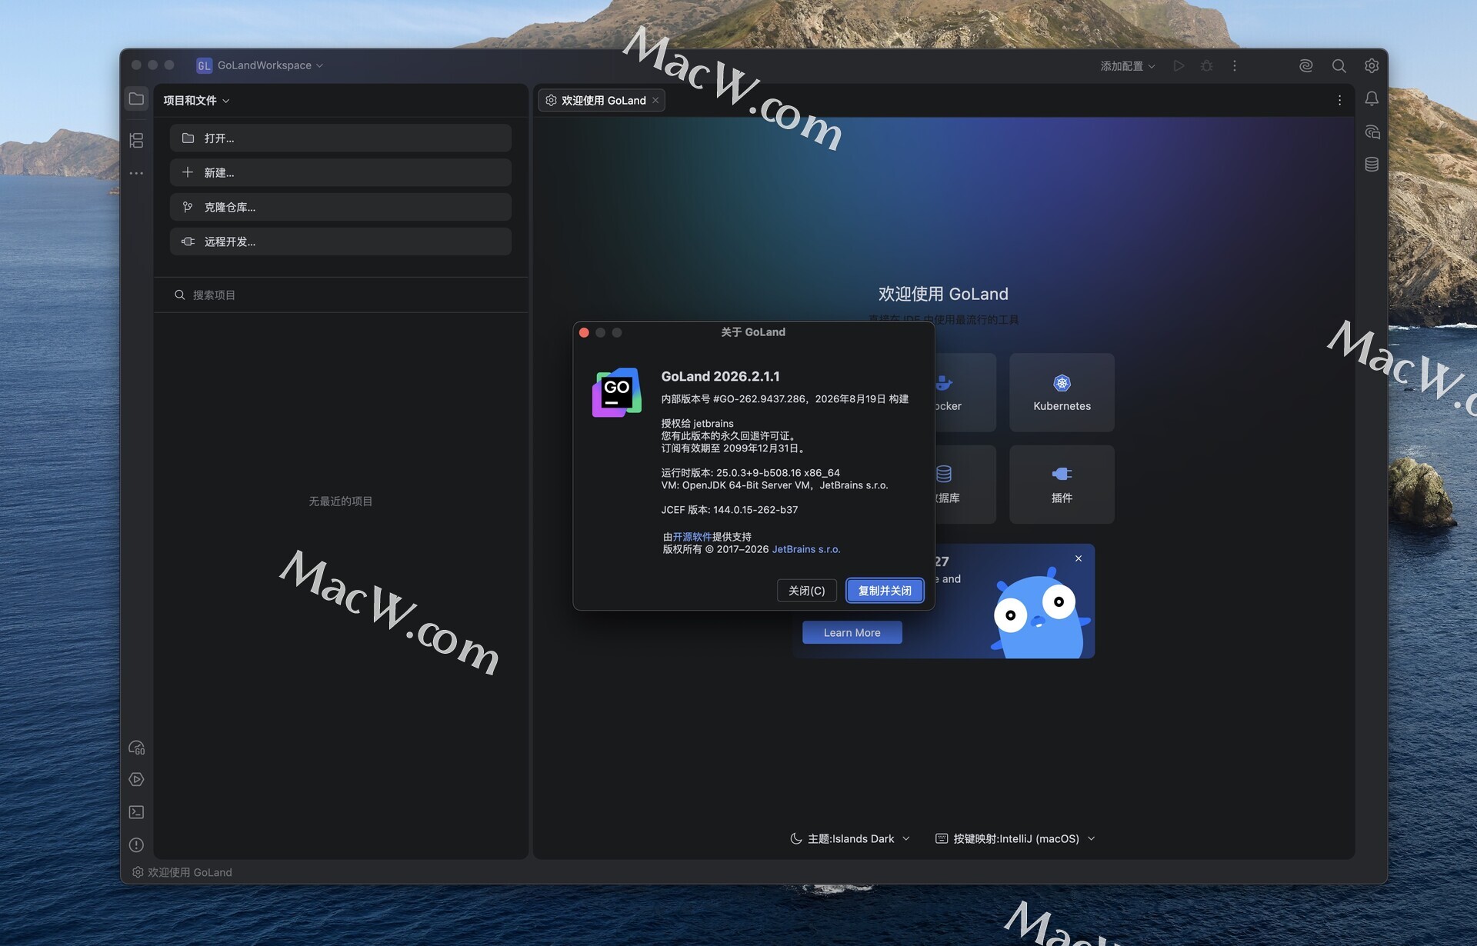The image size is (1477, 946).
Task: Open the Project folder tool window
Action: pyautogui.click(x=136, y=99)
